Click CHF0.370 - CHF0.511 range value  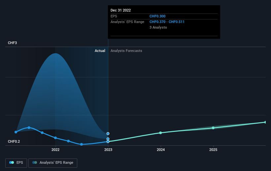pos(167,22)
